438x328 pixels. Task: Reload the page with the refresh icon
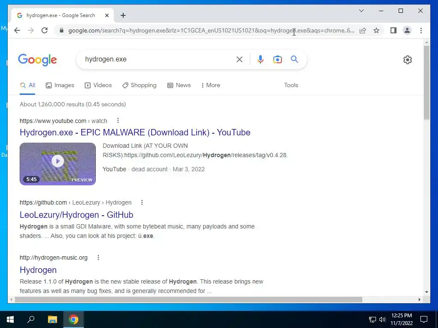44,30
